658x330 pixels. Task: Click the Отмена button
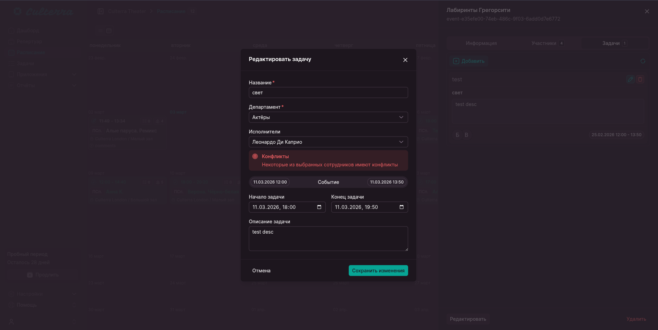coord(261,271)
